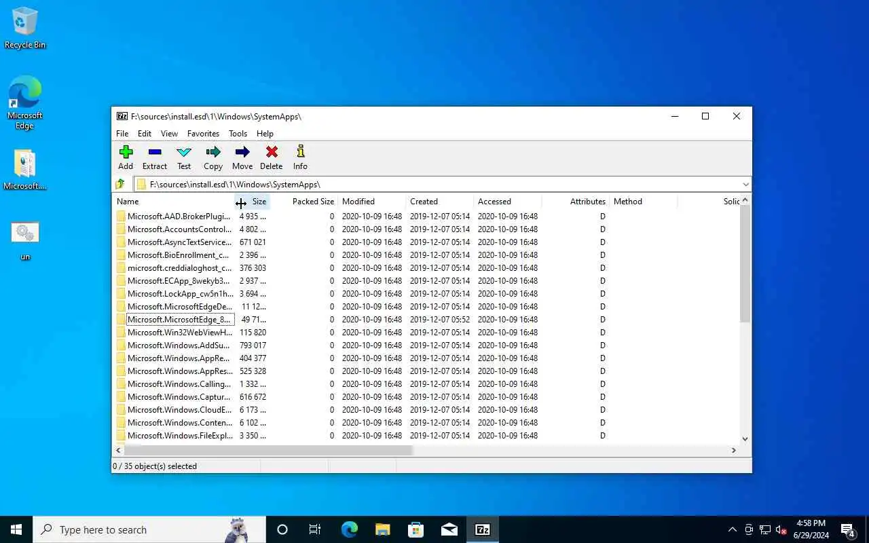Viewport: 869px width, 543px height.
Task: Click the Task View taskbar icon
Action: 315,529
